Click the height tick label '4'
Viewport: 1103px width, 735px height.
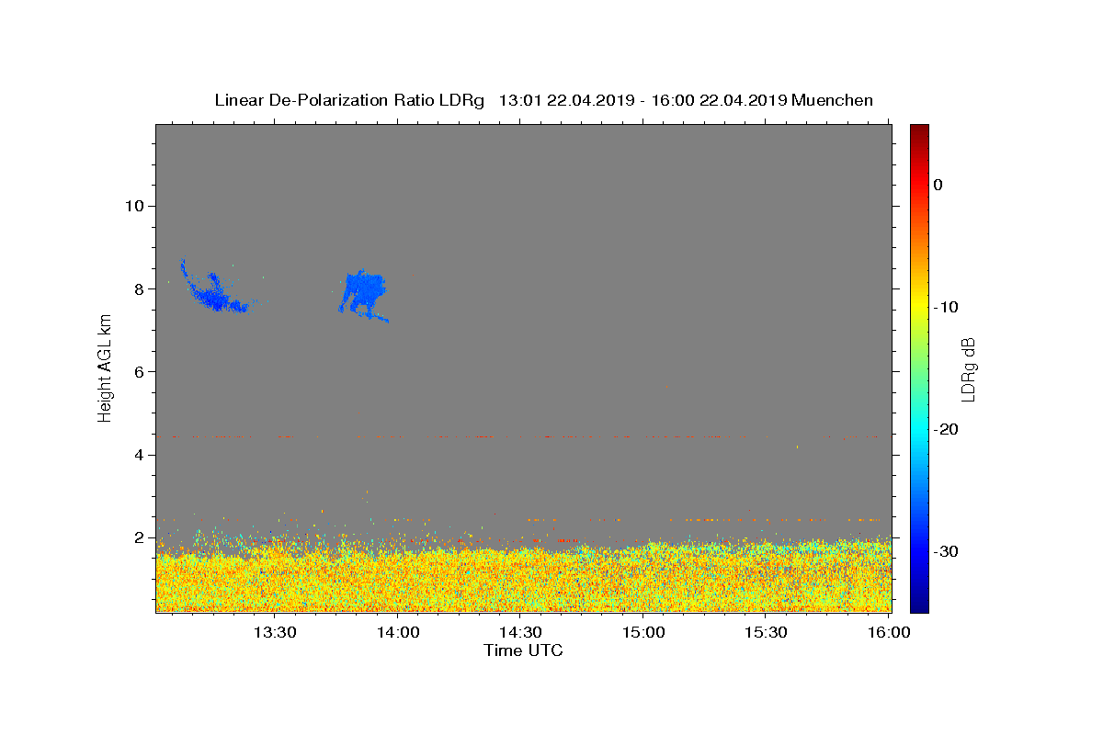click(138, 455)
